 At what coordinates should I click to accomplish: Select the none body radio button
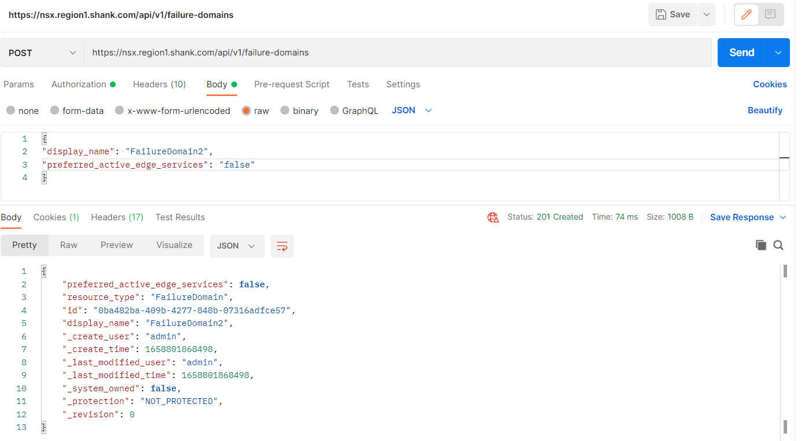click(10, 110)
